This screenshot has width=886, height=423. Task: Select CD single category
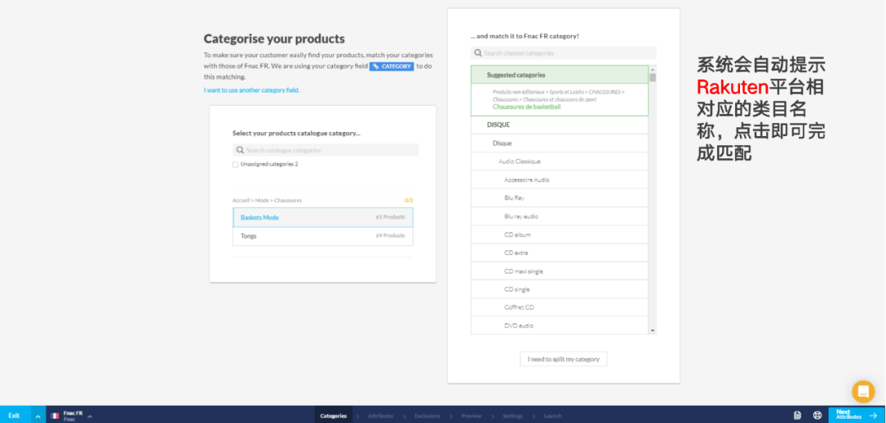[559, 289]
